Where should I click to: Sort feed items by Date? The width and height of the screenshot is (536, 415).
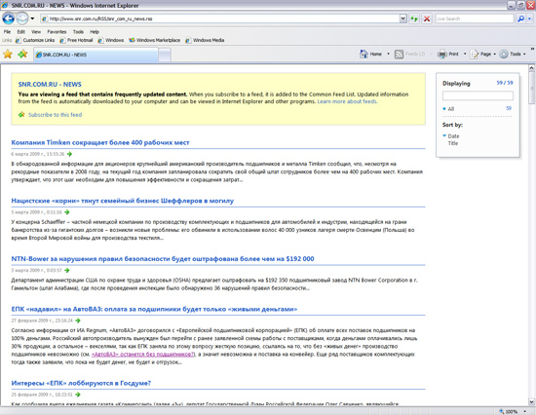[x=453, y=136]
